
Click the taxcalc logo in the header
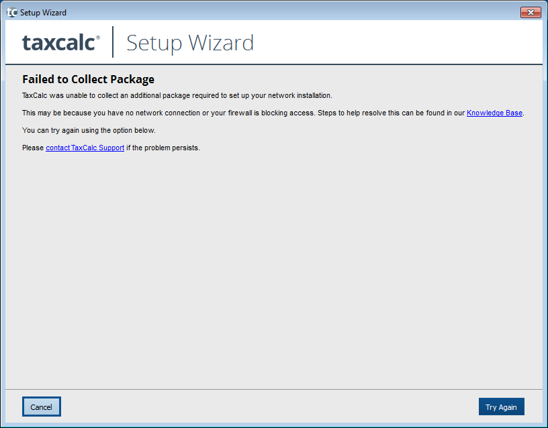[x=58, y=43]
